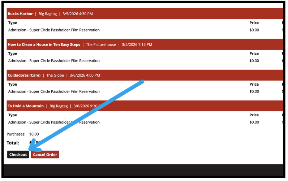Click the How to Clean a House title

click(44, 44)
